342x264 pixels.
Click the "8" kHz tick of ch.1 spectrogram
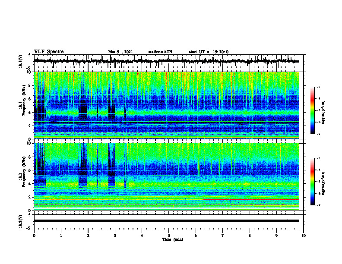(30, 85)
